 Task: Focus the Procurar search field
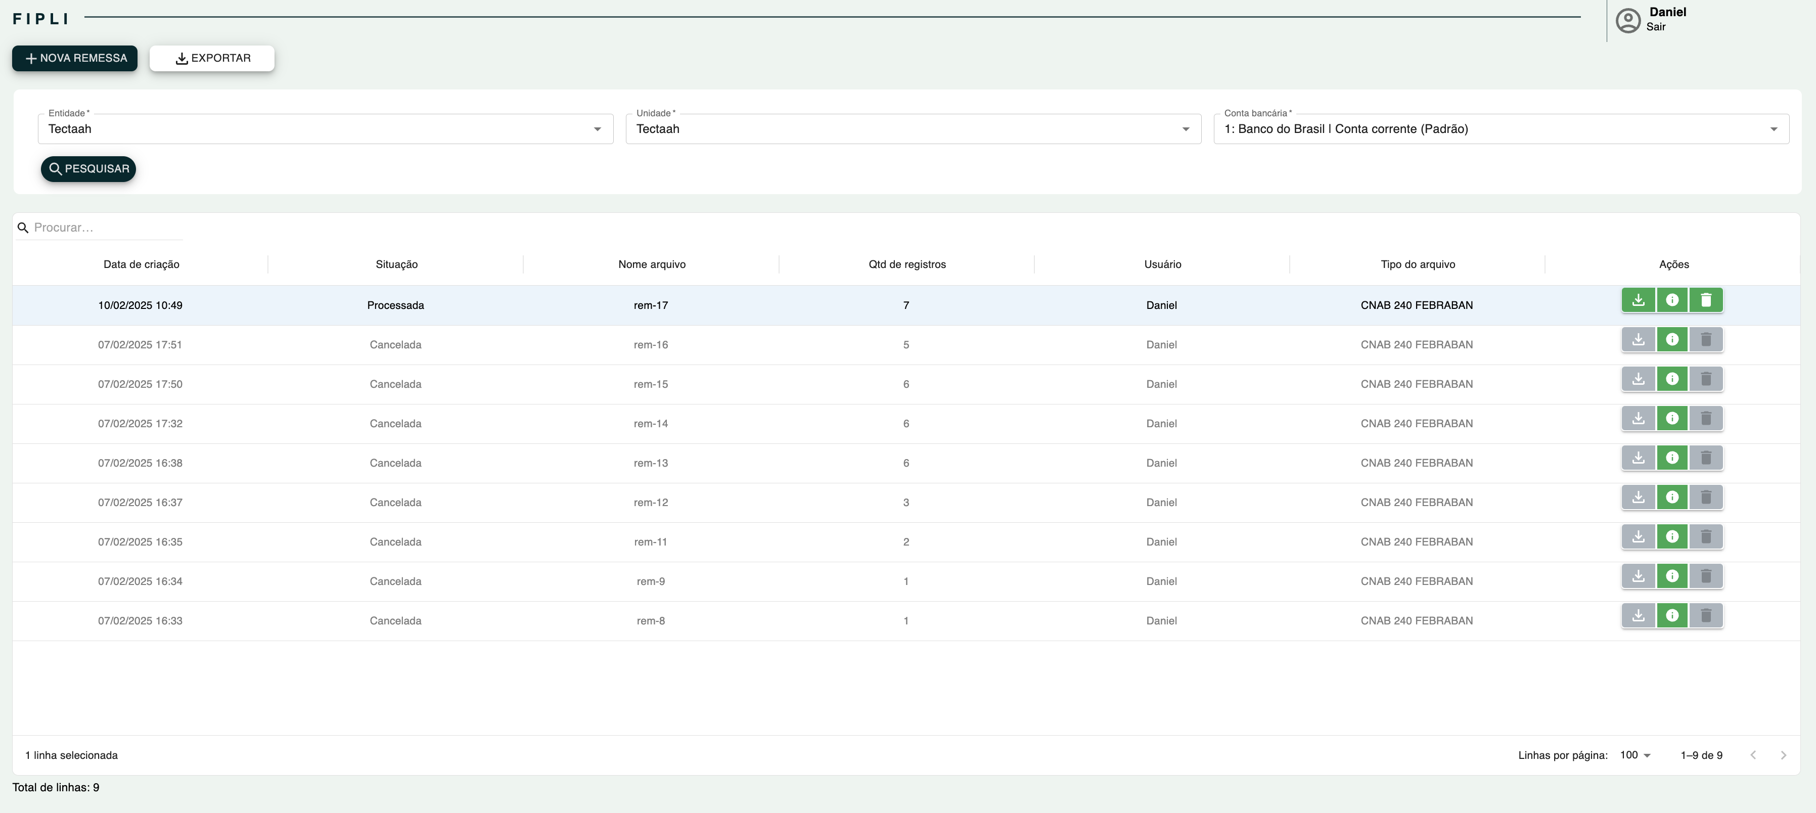tap(106, 228)
